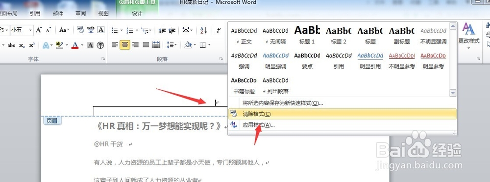Choose 应用样式(A)... from the styles menu
490x182 pixels.
pyautogui.click(x=343, y=125)
